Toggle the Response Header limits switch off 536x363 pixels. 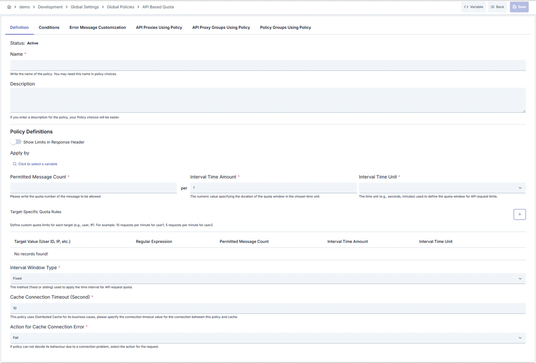tap(15, 142)
